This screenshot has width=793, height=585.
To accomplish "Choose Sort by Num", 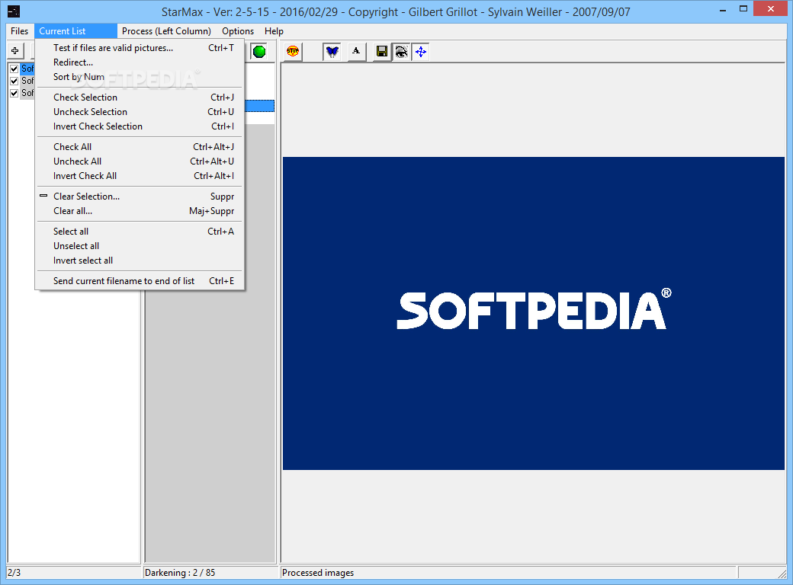I will click(140, 77).
